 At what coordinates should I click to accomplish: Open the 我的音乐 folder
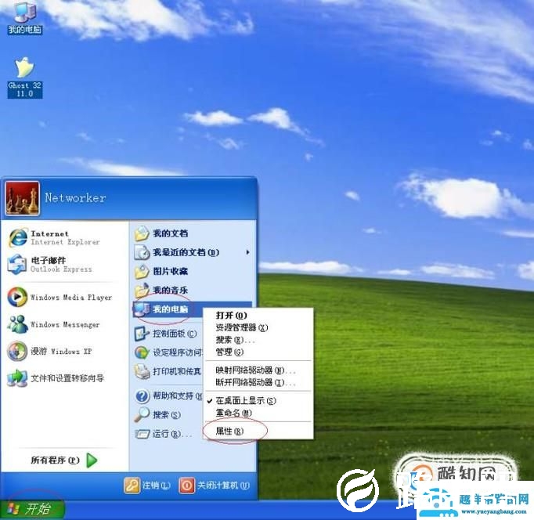coord(161,291)
